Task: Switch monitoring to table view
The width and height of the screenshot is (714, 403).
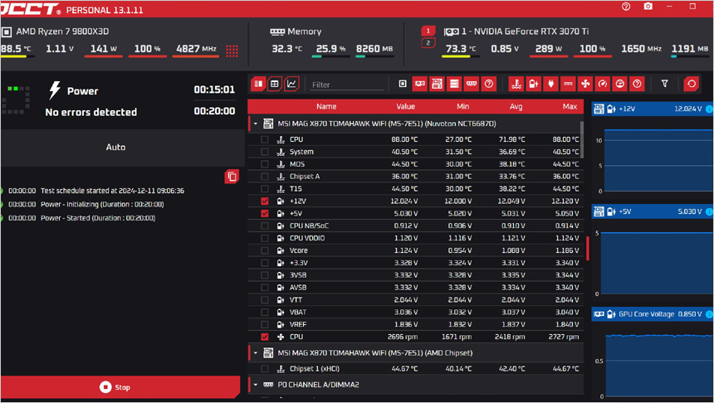Action: click(x=275, y=84)
